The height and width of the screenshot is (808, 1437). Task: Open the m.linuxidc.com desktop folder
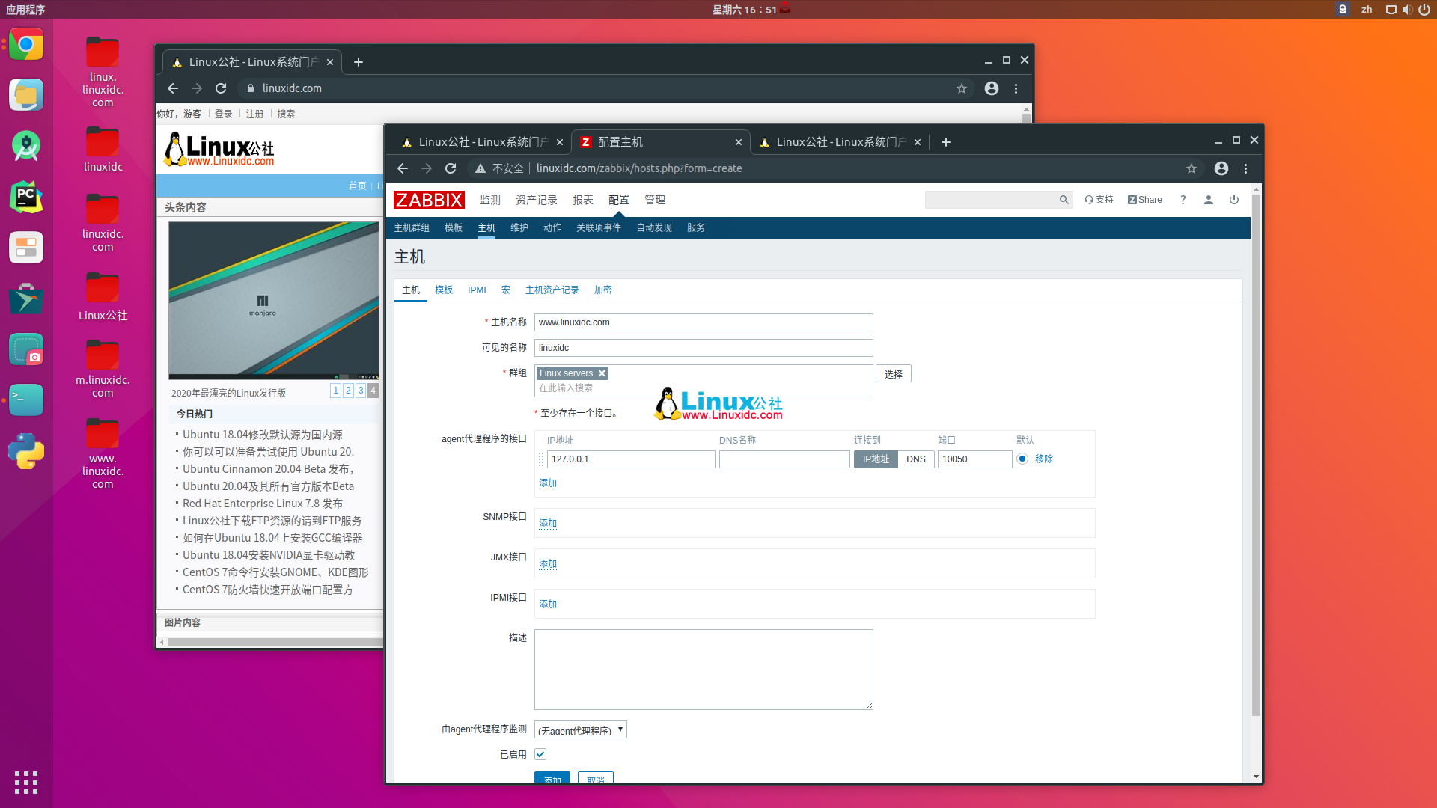pyautogui.click(x=103, y=368)
